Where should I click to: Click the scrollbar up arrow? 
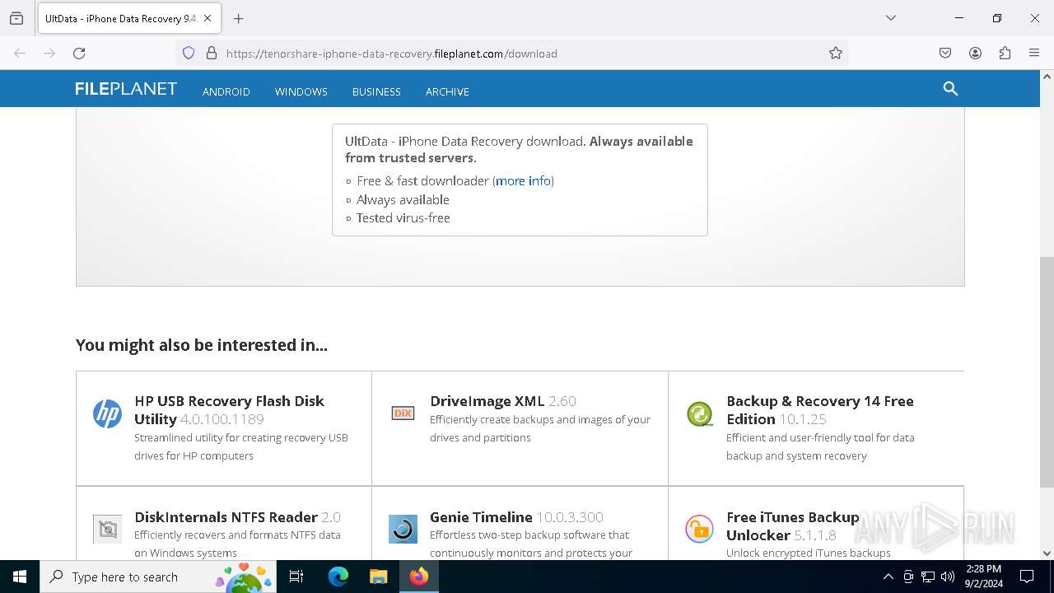click(1047, 77)
